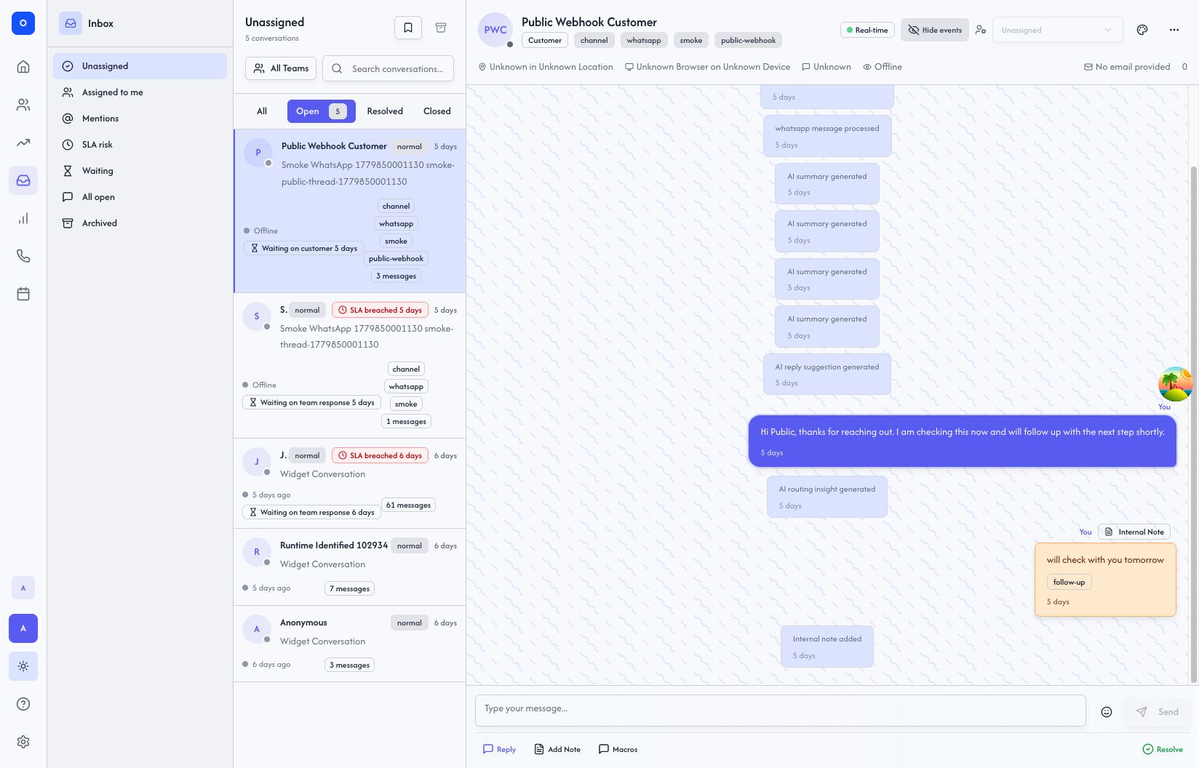Click Waiting on customer 5 days badge
Viewport: 1199px width, 768px height.
pos(303,248)
